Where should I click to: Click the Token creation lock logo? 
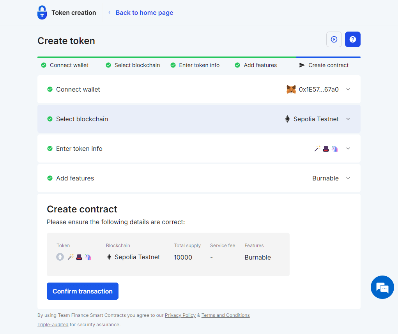[x=42, y=12]
